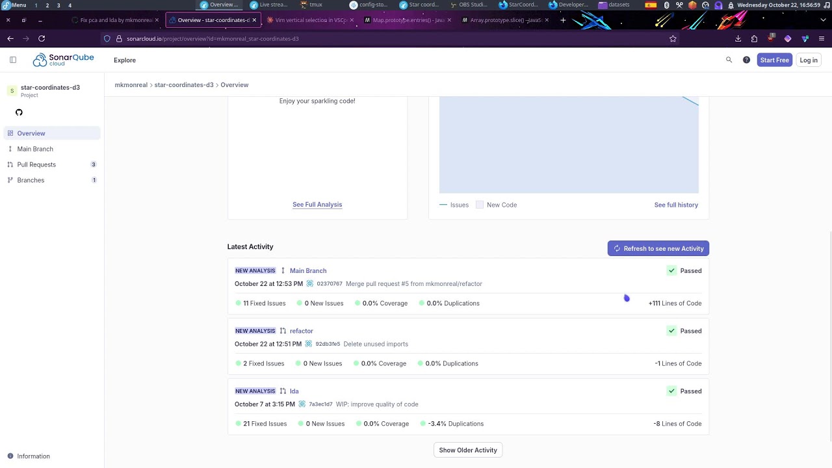The height and width of the screenshot is (468, 832).
Task: Open the Main Branch activity link
Action: (x=308, y=270)
